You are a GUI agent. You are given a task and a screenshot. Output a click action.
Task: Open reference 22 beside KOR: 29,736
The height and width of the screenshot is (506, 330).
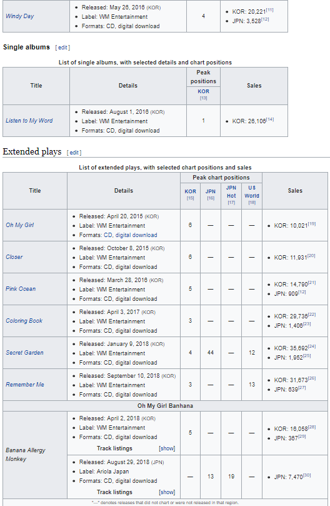(x=312, y=315)
